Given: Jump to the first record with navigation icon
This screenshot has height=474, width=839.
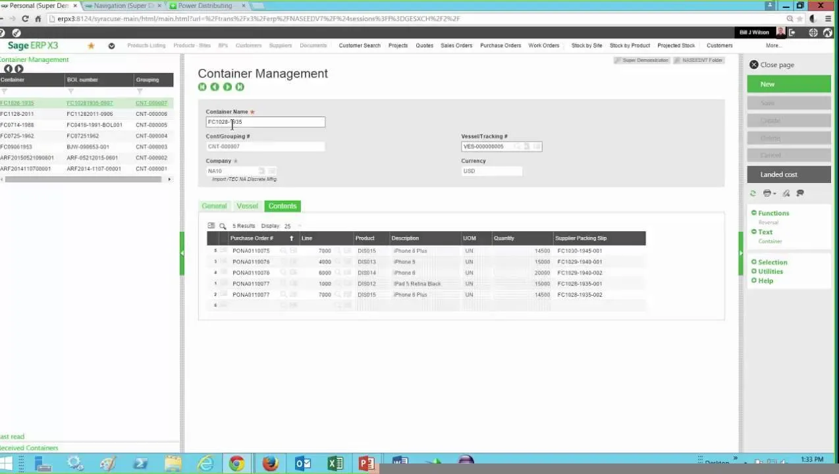Looking at the screenshot, I should point(202,87).
